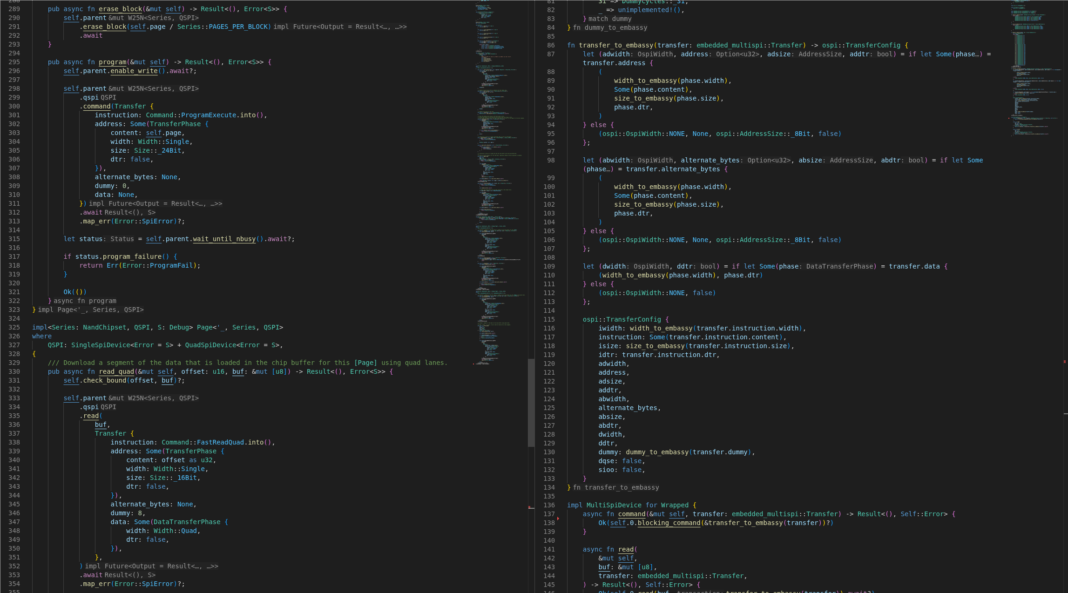Click the wait_until_nbusy method call
The width and height of the screenshot is (1068, 593).
pos(224,239)
